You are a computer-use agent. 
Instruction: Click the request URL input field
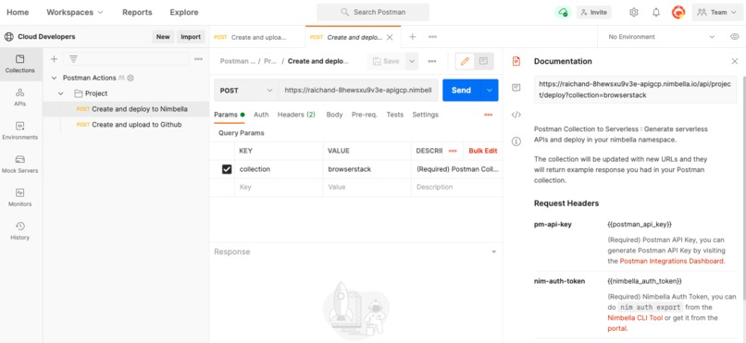pyautogui.click(x=358, y=91)
